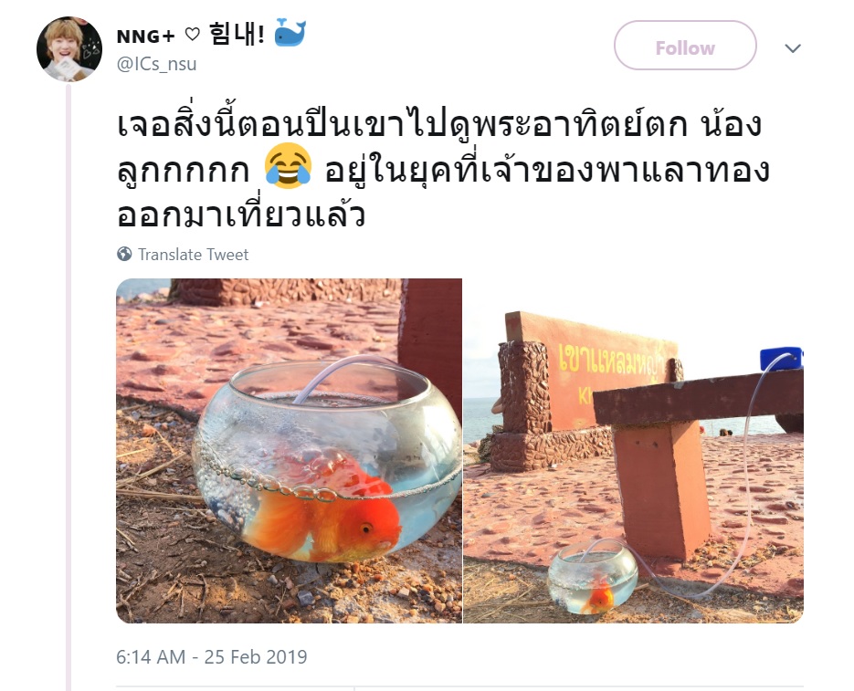The width and height of the screenshot is (854, 691).
Task: Click the Thai tweet text body
Action: click(443, 169)
